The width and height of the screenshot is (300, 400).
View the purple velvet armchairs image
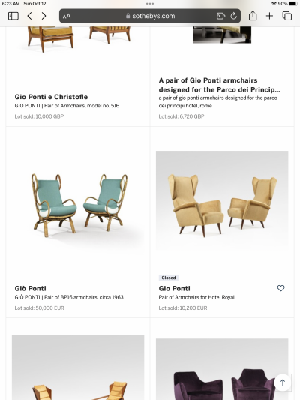click(222, 369)
